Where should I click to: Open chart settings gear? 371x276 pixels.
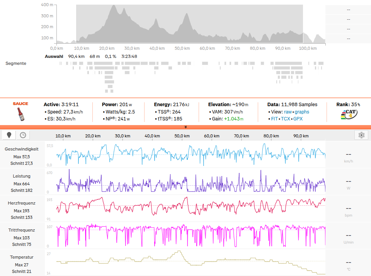(x=361, y=135)
